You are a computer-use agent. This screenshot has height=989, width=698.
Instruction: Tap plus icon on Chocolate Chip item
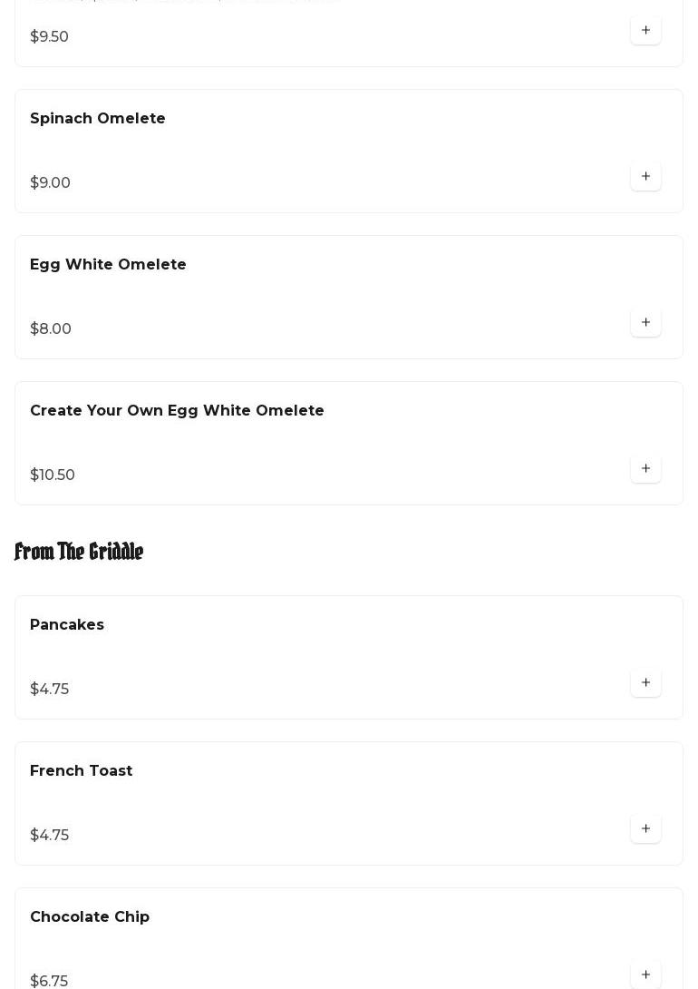click(645, 974)
